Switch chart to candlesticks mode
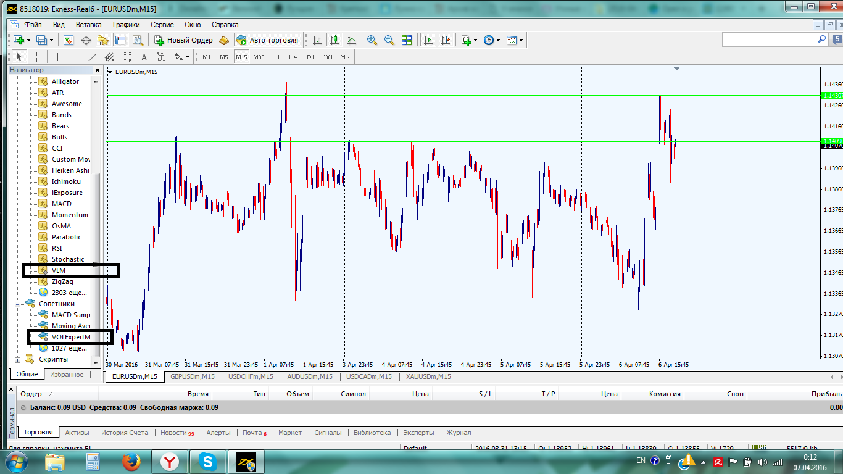This screenshot has width=843, height=474. click(x=334, y=40)
